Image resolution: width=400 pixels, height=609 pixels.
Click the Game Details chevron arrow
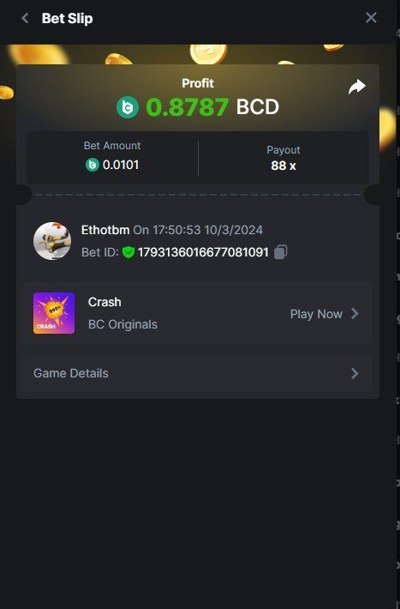[355, 373]
